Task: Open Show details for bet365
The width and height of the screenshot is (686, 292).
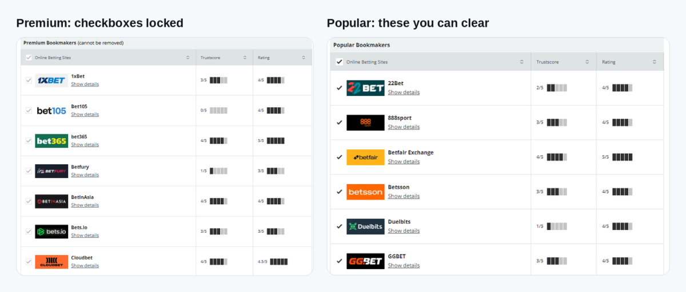Action: pos(85,145)
